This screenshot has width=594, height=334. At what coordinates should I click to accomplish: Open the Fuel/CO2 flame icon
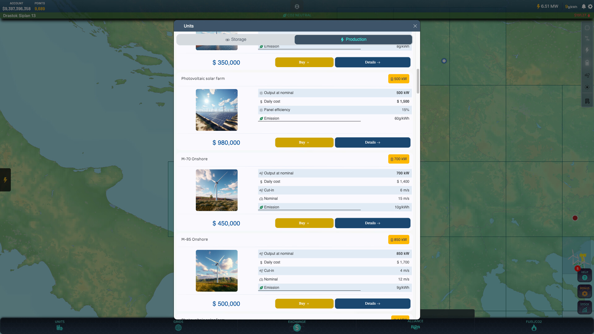coord(534,327)
